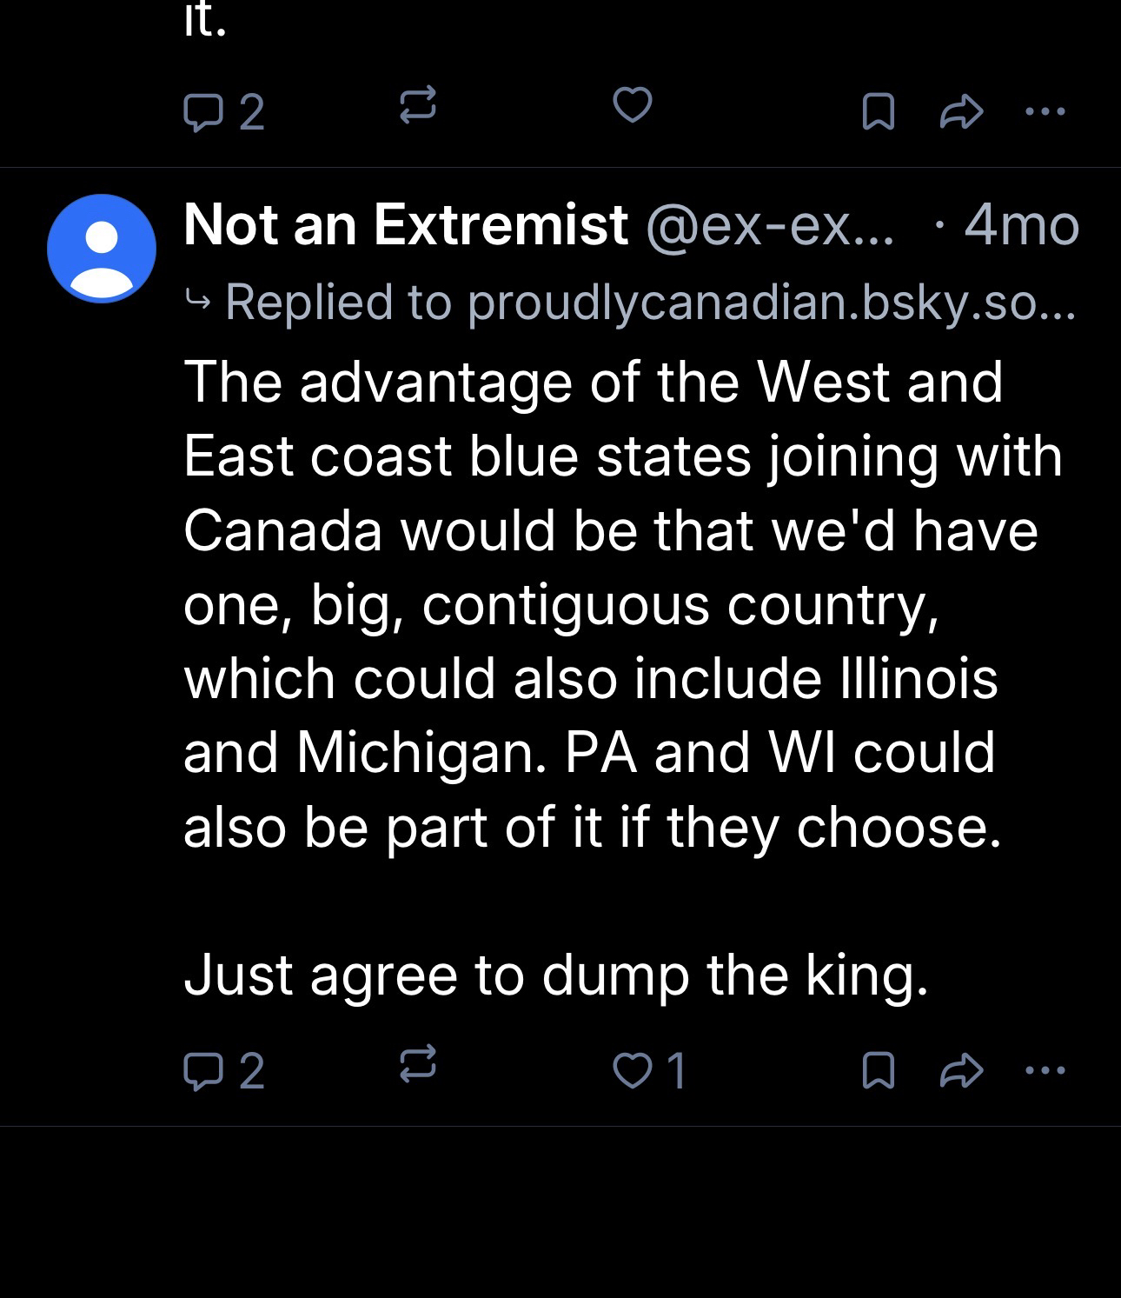
Task: Repost the top post ending in 'it.'
Action: 417,106
